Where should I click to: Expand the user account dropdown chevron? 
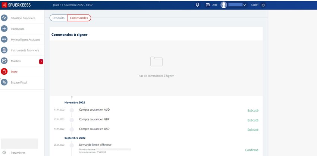[x=245, y=5]
